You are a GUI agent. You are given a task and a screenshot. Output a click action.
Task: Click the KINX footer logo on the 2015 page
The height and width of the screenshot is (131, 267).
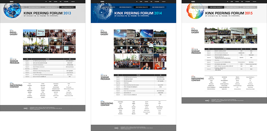click(207, 100)
